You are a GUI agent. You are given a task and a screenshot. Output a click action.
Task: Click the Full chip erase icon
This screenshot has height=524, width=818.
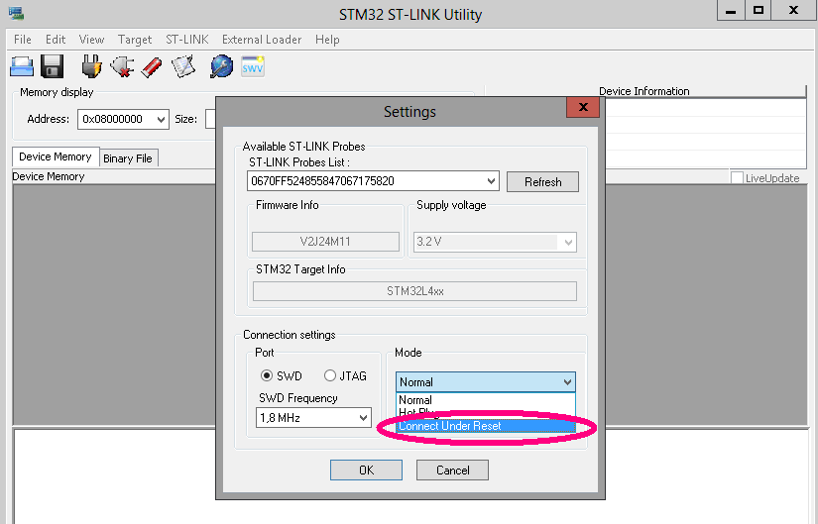pyautogui.click(x=152, y=67)
